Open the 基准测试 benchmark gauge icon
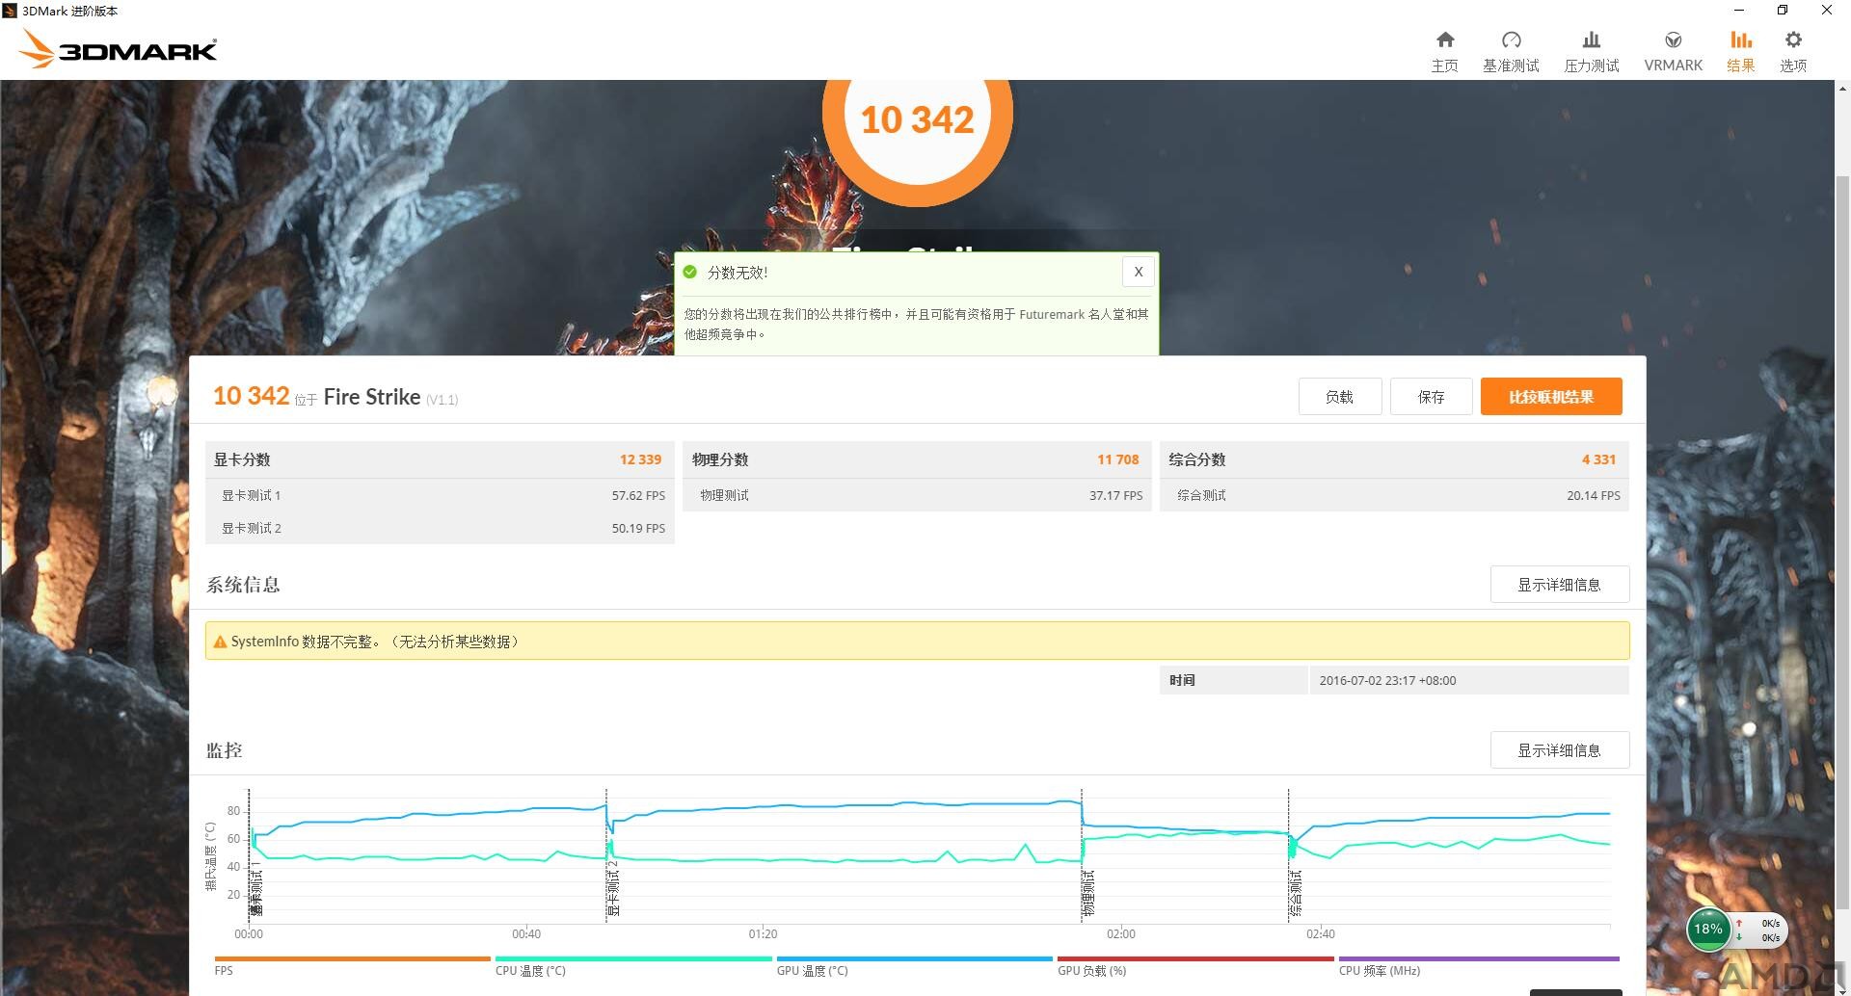 pos(1511,39)
